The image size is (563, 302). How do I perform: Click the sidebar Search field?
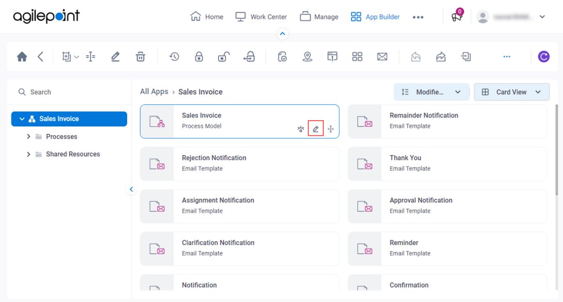pyautogui.click(x=69, y=92)
